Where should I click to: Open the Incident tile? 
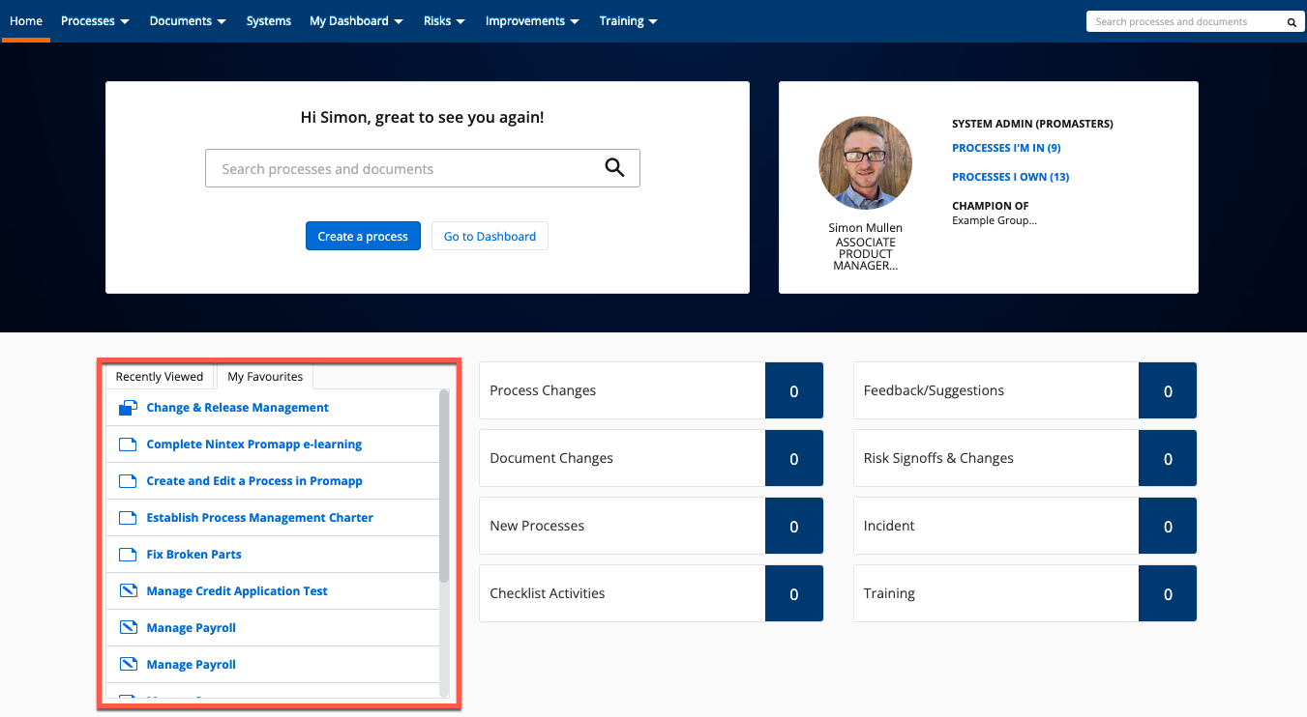[x=1025, y=526]
